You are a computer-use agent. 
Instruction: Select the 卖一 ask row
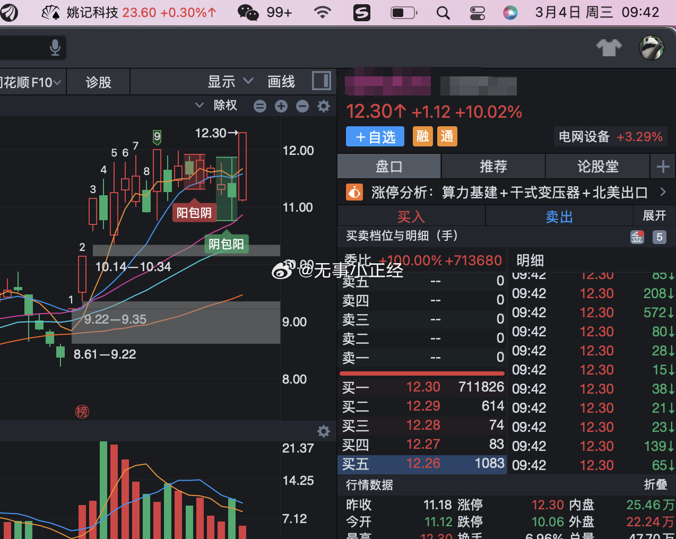coord(422,358)
